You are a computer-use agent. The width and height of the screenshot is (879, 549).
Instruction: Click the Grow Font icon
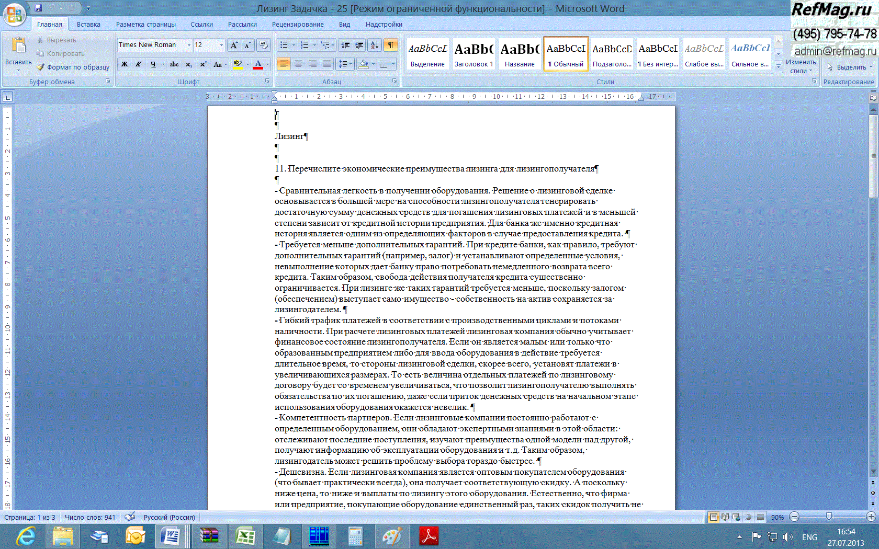pyautogui.click(x=234, y=45)
